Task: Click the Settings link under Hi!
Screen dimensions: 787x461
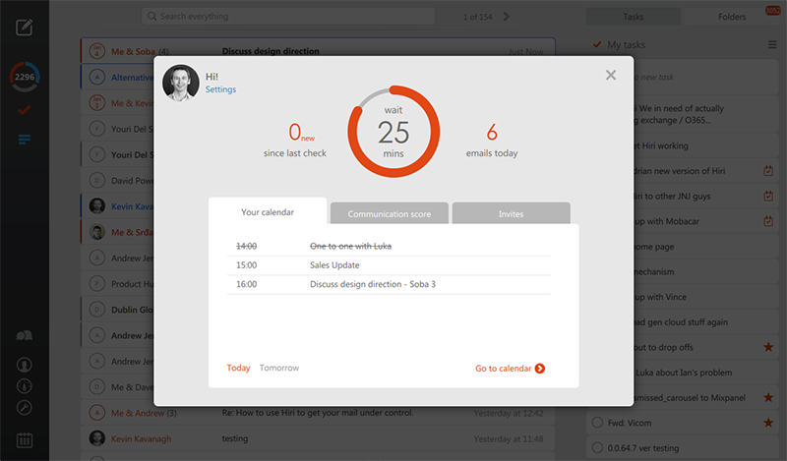Action: coord(220,89)
